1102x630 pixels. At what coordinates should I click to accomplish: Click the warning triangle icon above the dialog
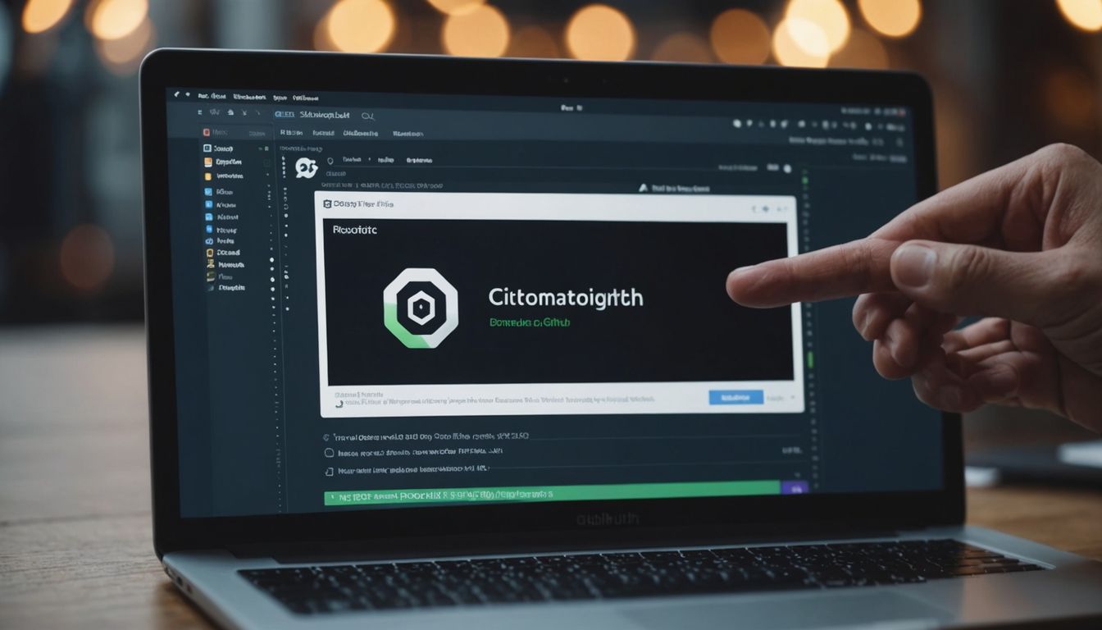643,188
